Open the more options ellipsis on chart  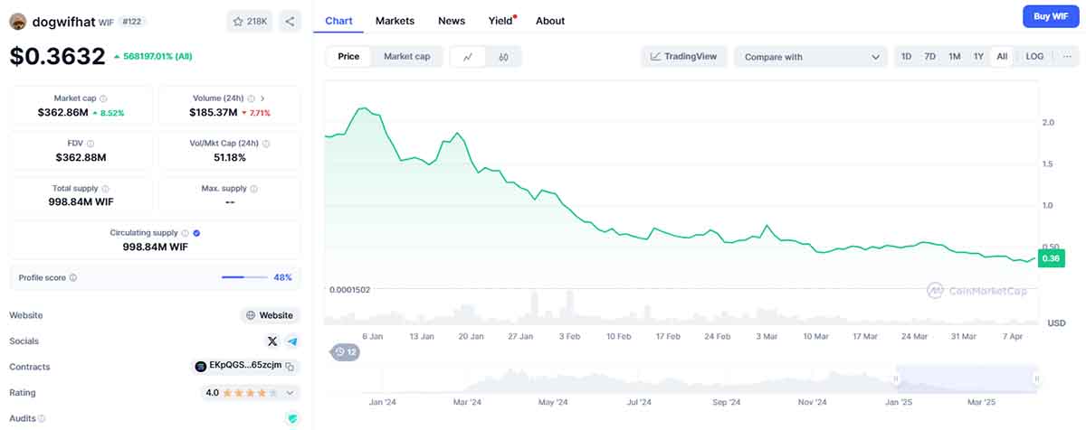coord(1067,56)
